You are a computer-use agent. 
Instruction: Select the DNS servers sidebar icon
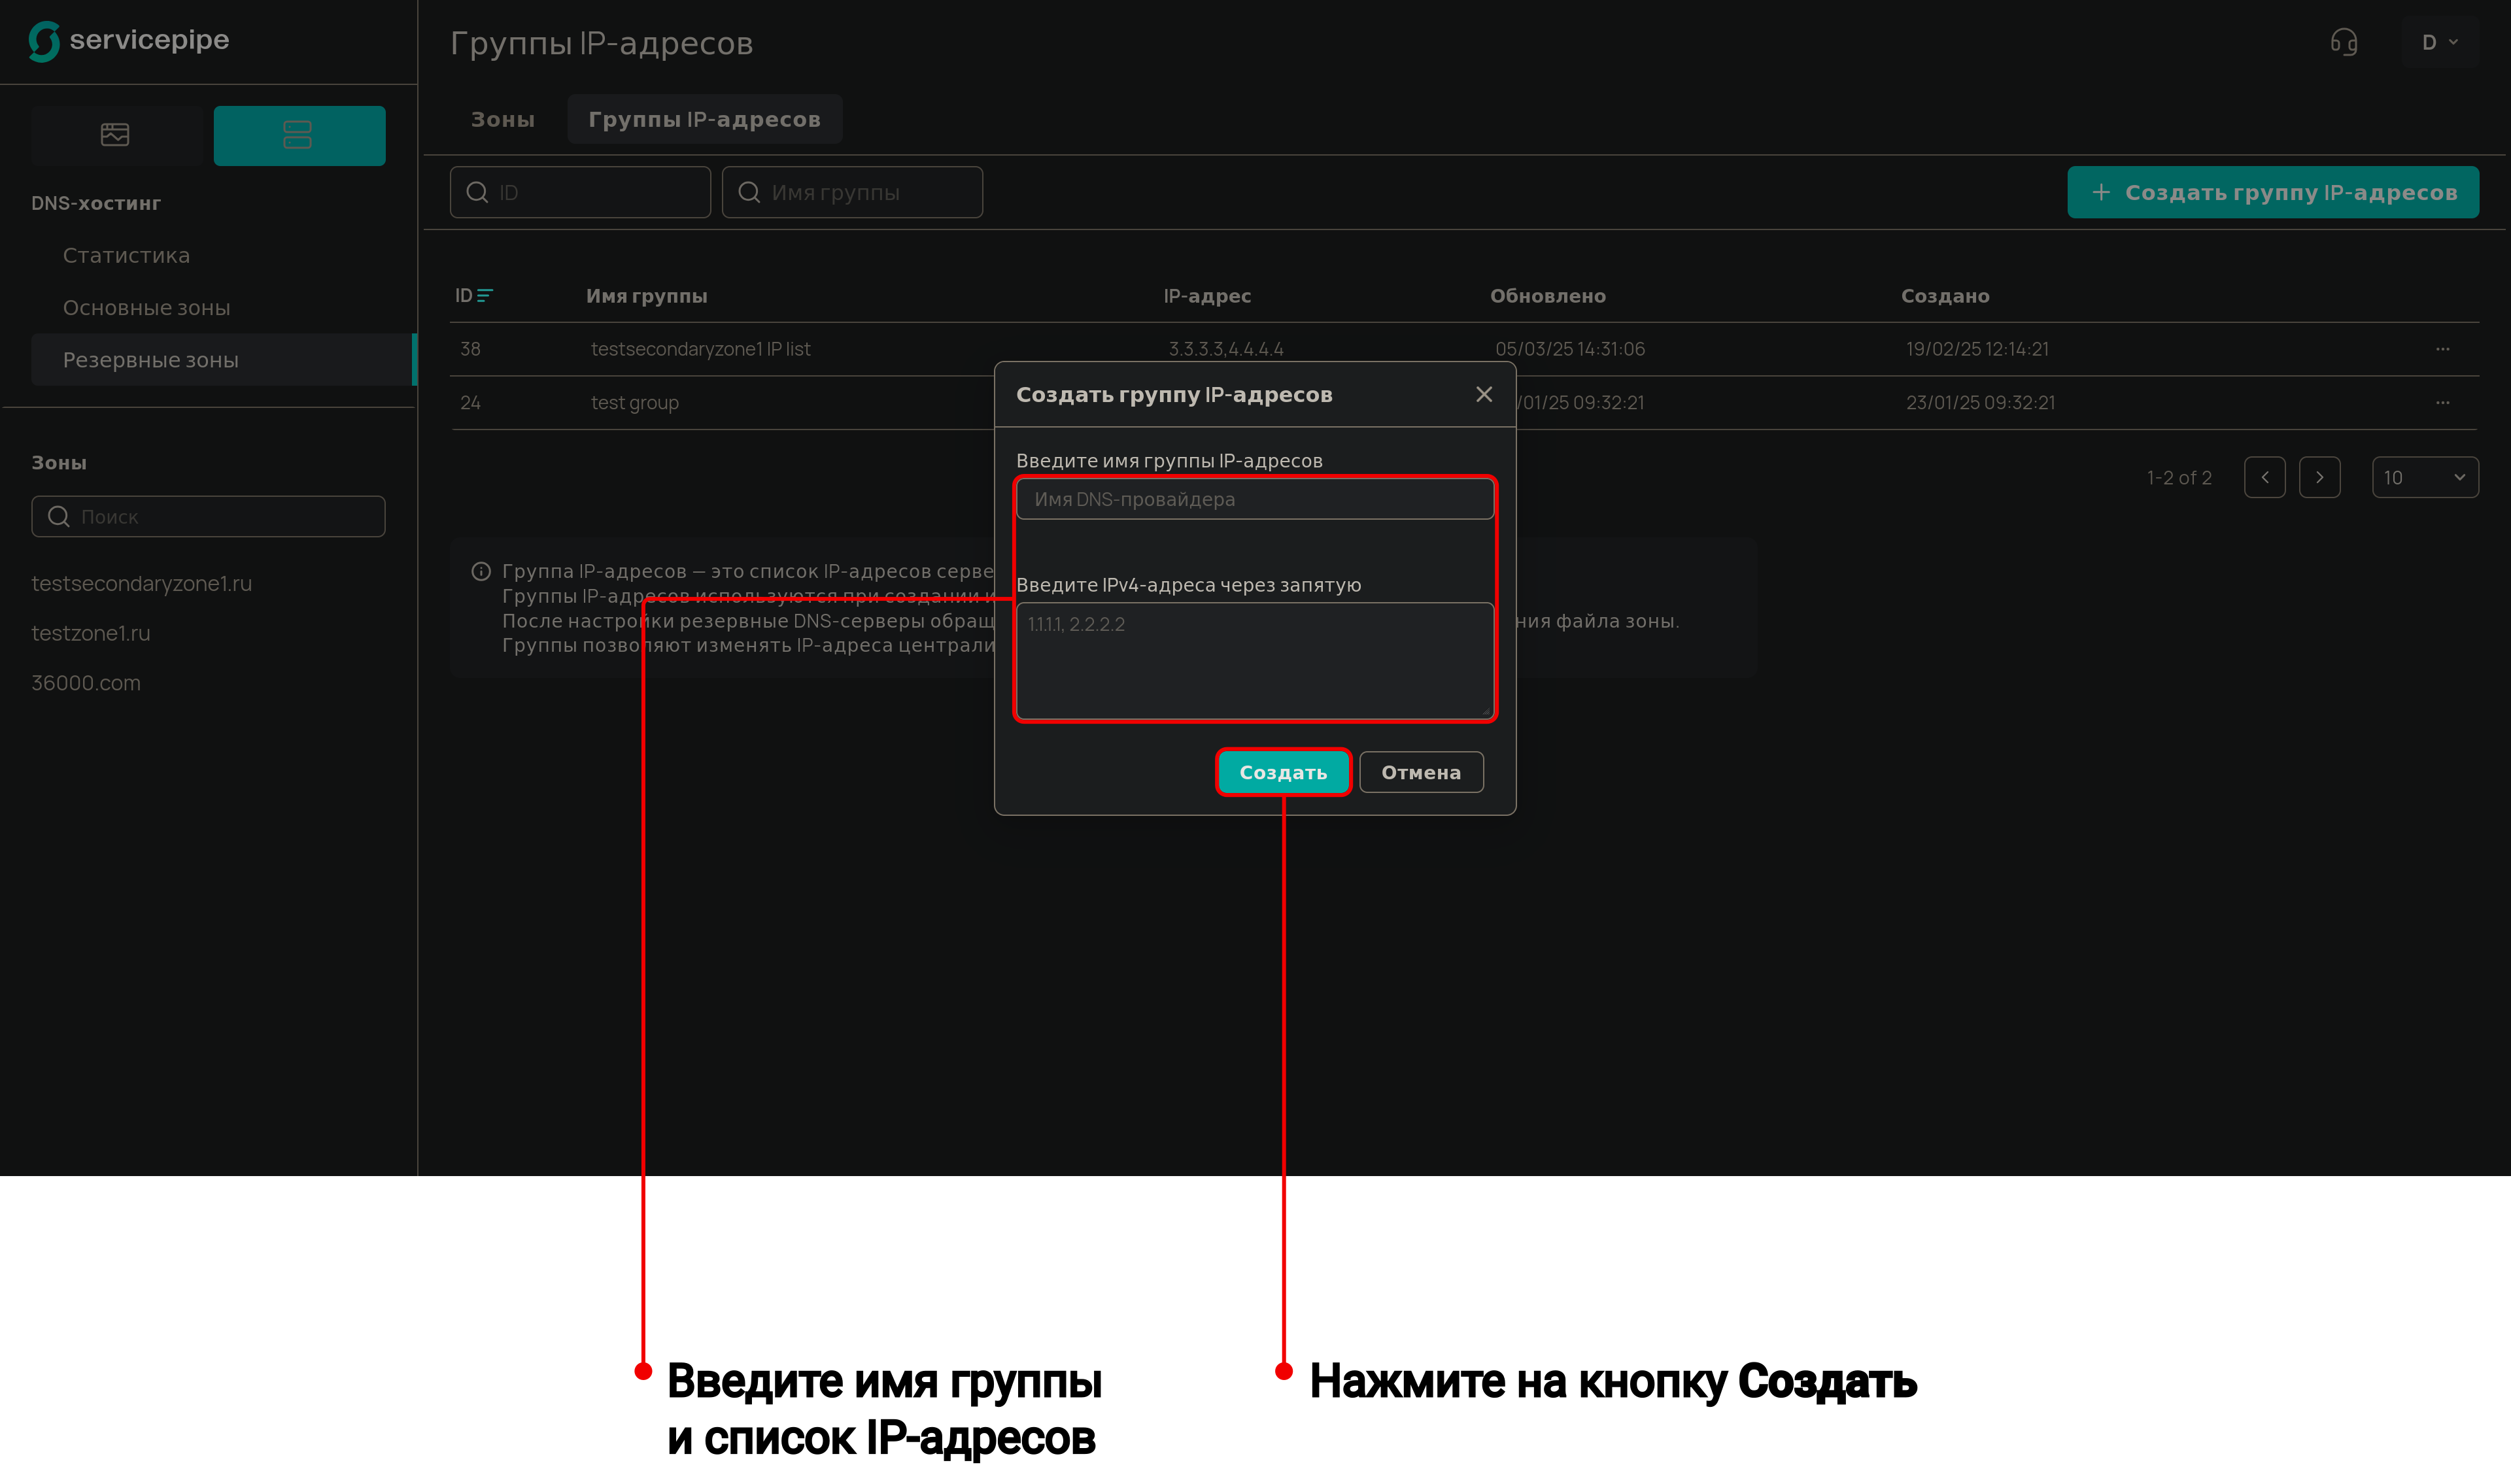click(x=298, y=135)
